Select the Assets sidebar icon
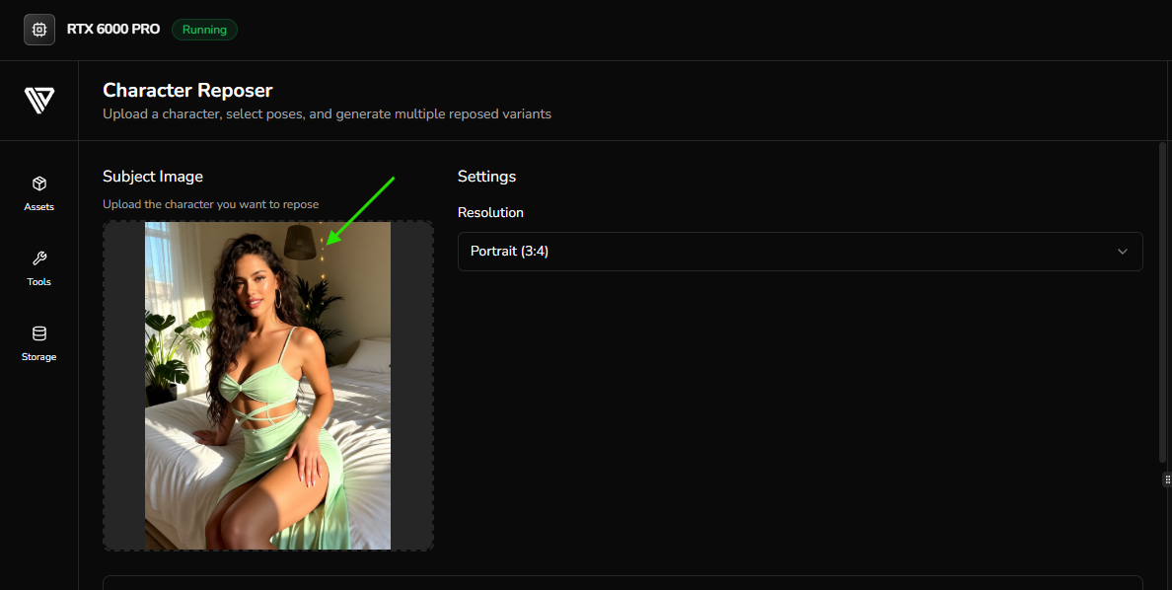1172x590 pixels. point(38,184)
